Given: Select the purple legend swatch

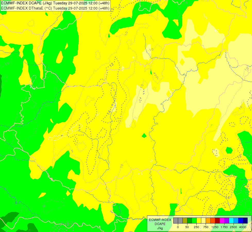Looking at the screenshot, I should pyautogui.click(x=227, y=221).
